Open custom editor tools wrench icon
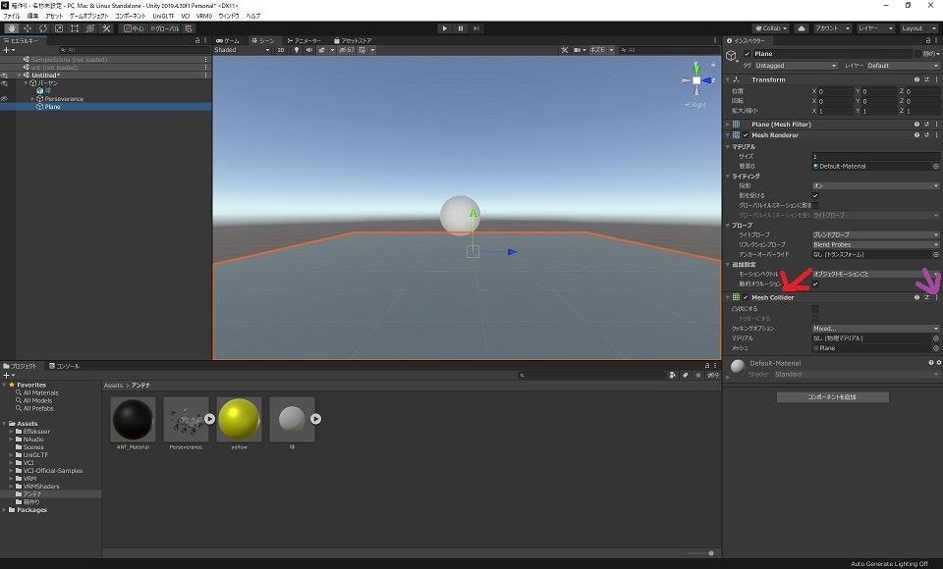The image size is (943, 569). pos(106,28)
